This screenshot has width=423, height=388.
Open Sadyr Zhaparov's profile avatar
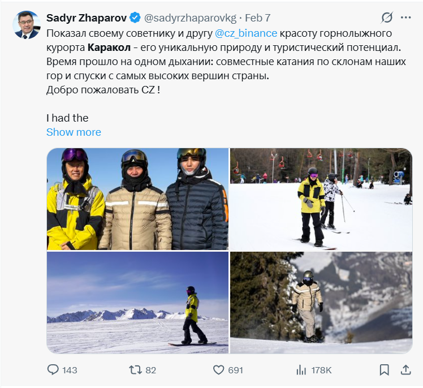coord(27,25)
